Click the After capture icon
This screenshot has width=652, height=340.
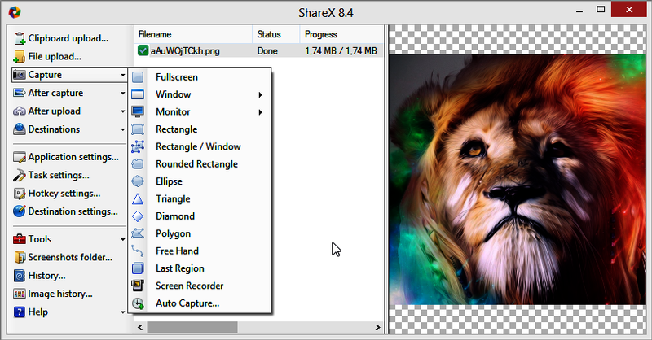[x=19, y=93]
